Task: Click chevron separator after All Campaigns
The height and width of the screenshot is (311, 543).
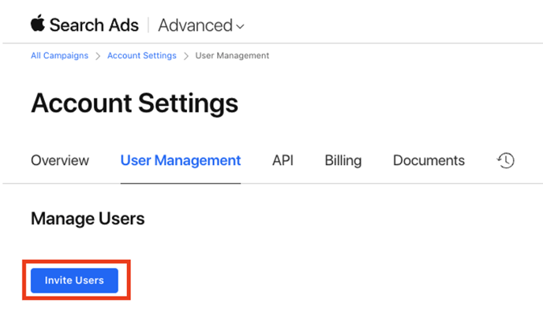Action: pyautogui.click(x=98, y=56)
